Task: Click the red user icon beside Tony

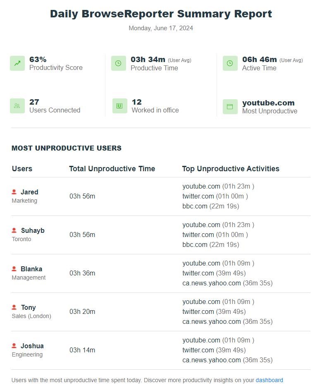Action: click(x=14, y=307)
